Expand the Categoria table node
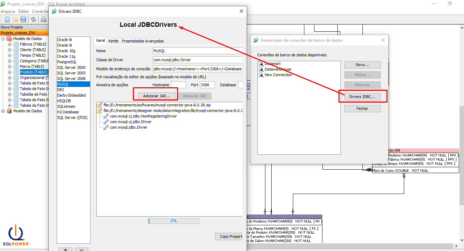 (10, 61)
